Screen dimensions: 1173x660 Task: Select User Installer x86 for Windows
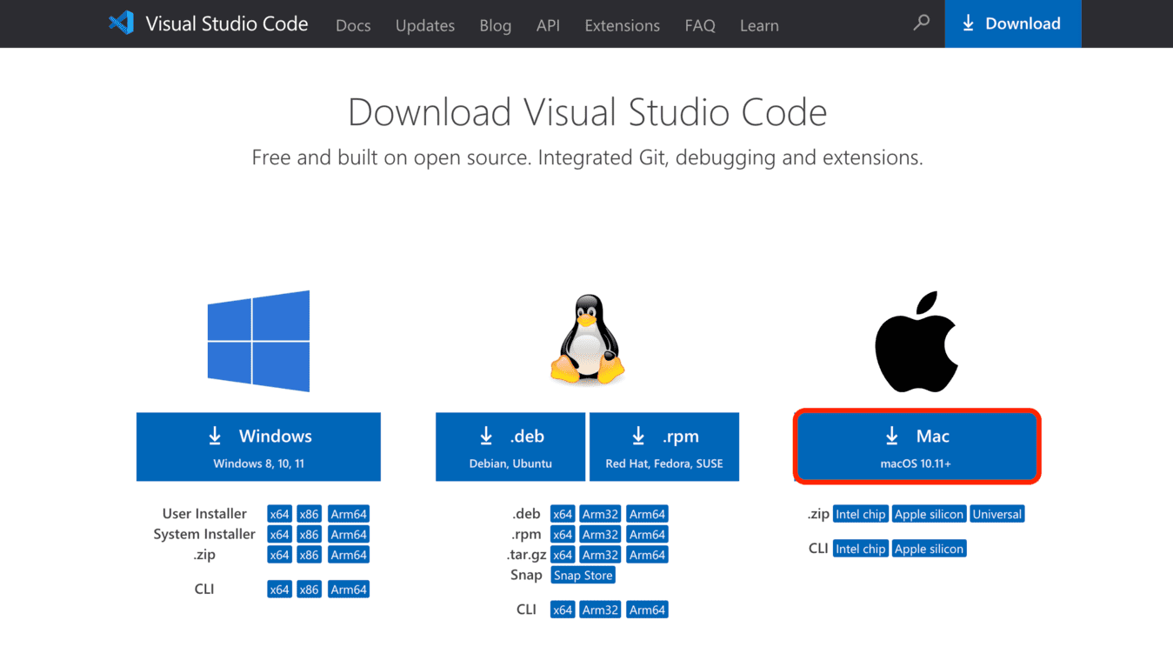309,514
